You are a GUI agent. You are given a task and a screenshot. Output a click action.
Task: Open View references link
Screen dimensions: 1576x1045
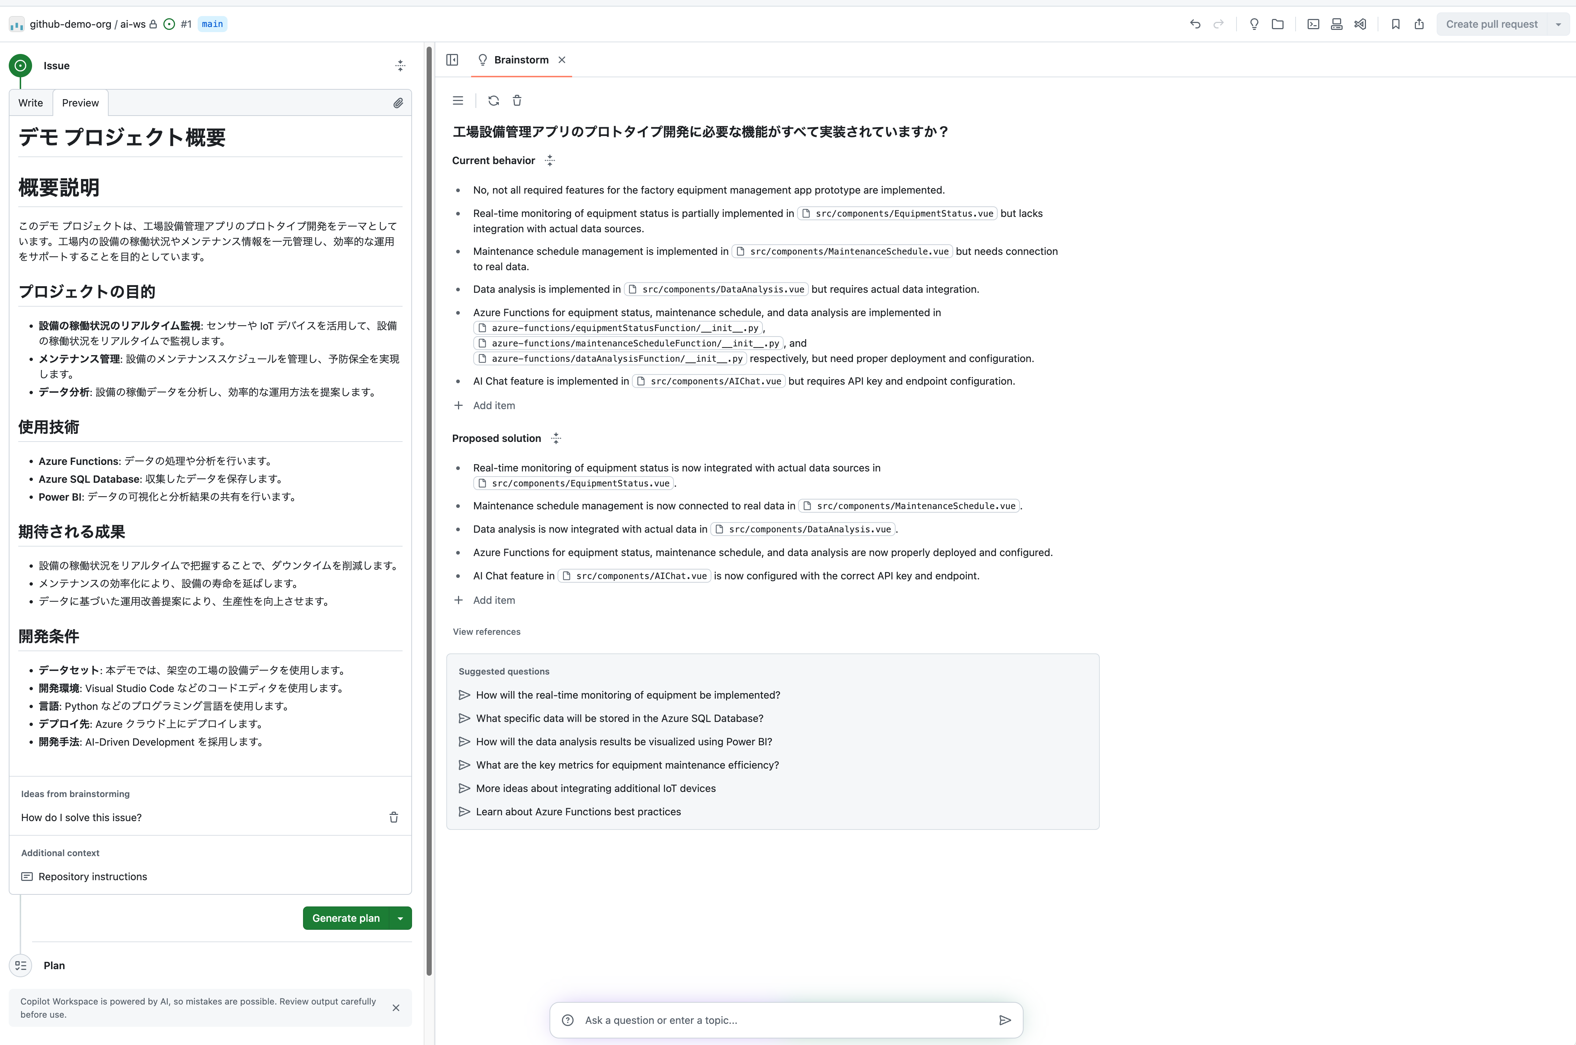point(486,632)
